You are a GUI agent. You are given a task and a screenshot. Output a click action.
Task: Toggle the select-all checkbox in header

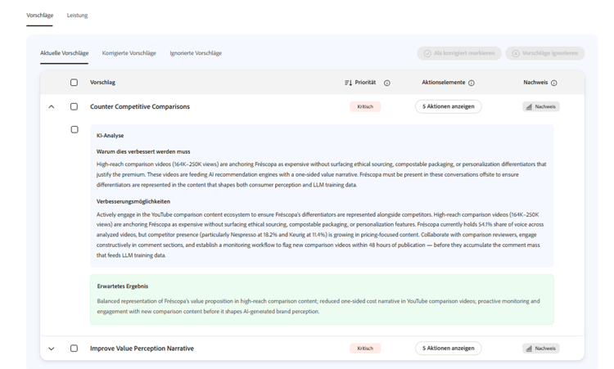tap(74, 82)
